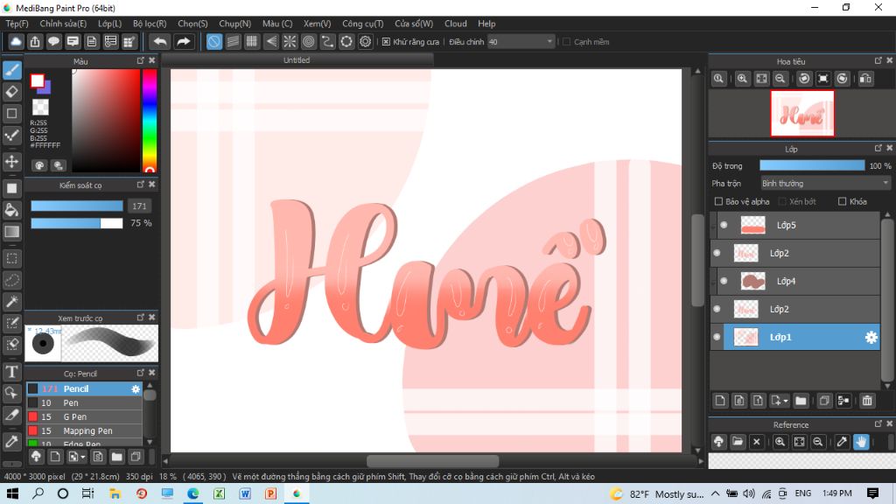
Task: Hide the Lớp5 layer
Action: 724,225
